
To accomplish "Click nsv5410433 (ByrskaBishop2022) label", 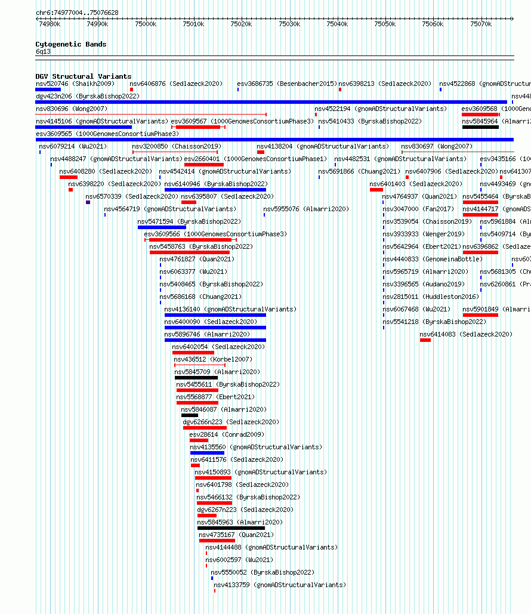I will (x=370, y=121).
